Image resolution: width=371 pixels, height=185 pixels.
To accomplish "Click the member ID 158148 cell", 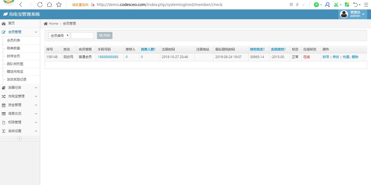I will pos(52,57).
